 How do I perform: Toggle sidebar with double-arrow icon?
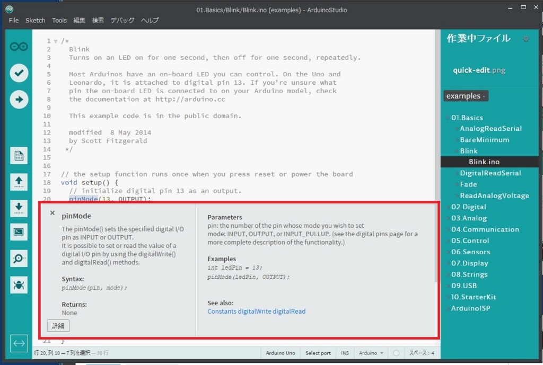[19, 343]
